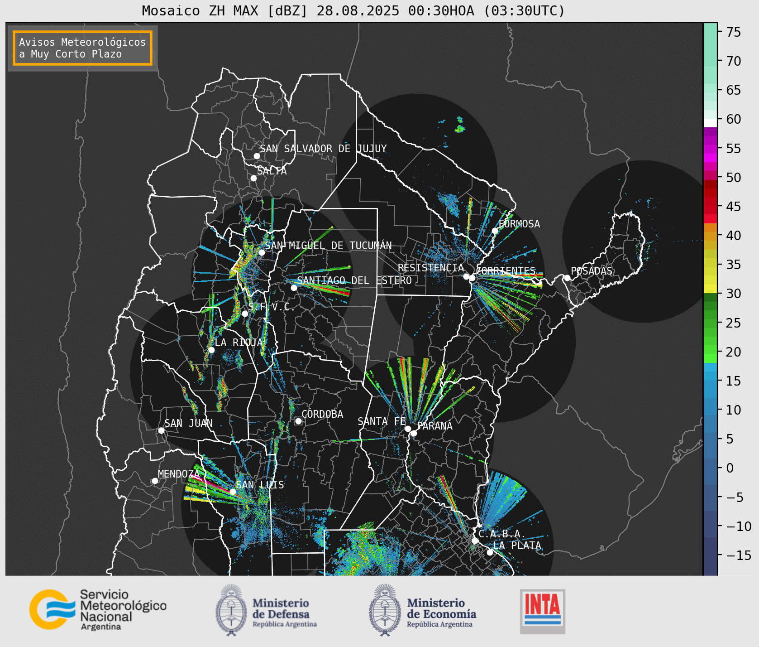This screenshot has width=759, height=647.
Task: Select the Salta city marker dot
Action: pos(253,178)
